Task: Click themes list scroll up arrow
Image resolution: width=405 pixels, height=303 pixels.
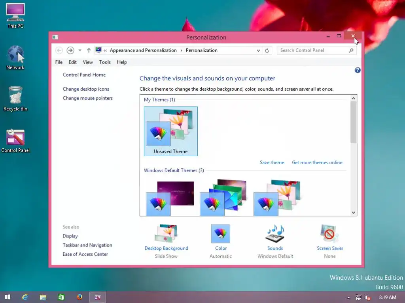Action: coord(353,98)
